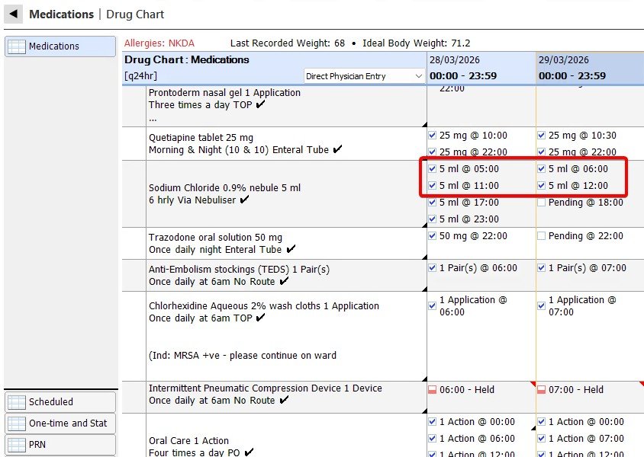Click red Held icon at 06:00

click(x=433, y=390)
